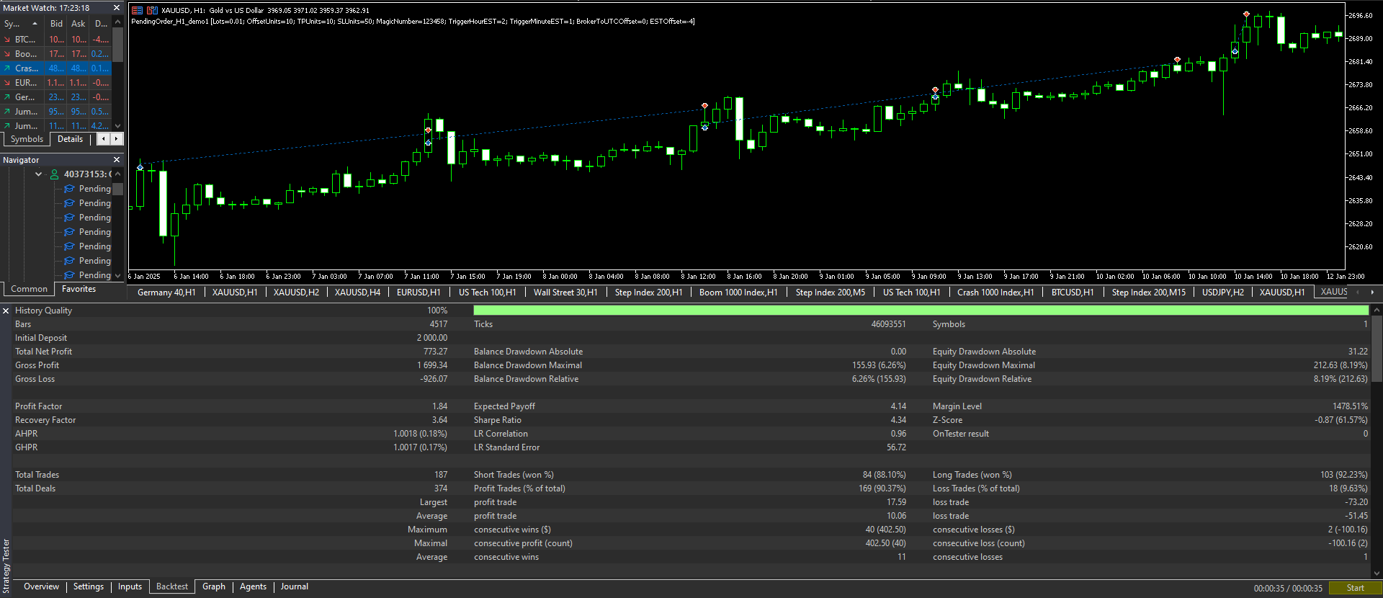Image resolution: width=1383 pixels, height=598 pixels.
Task: Select the first Pending expert advisor icon
Action: (x=70, y=189)
